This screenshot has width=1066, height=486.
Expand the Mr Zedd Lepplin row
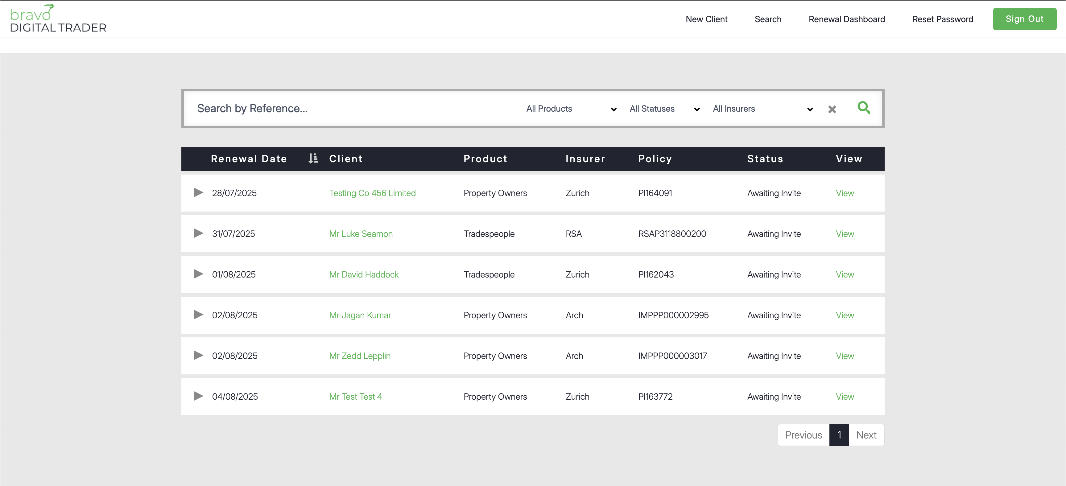(x=198, y=356)
